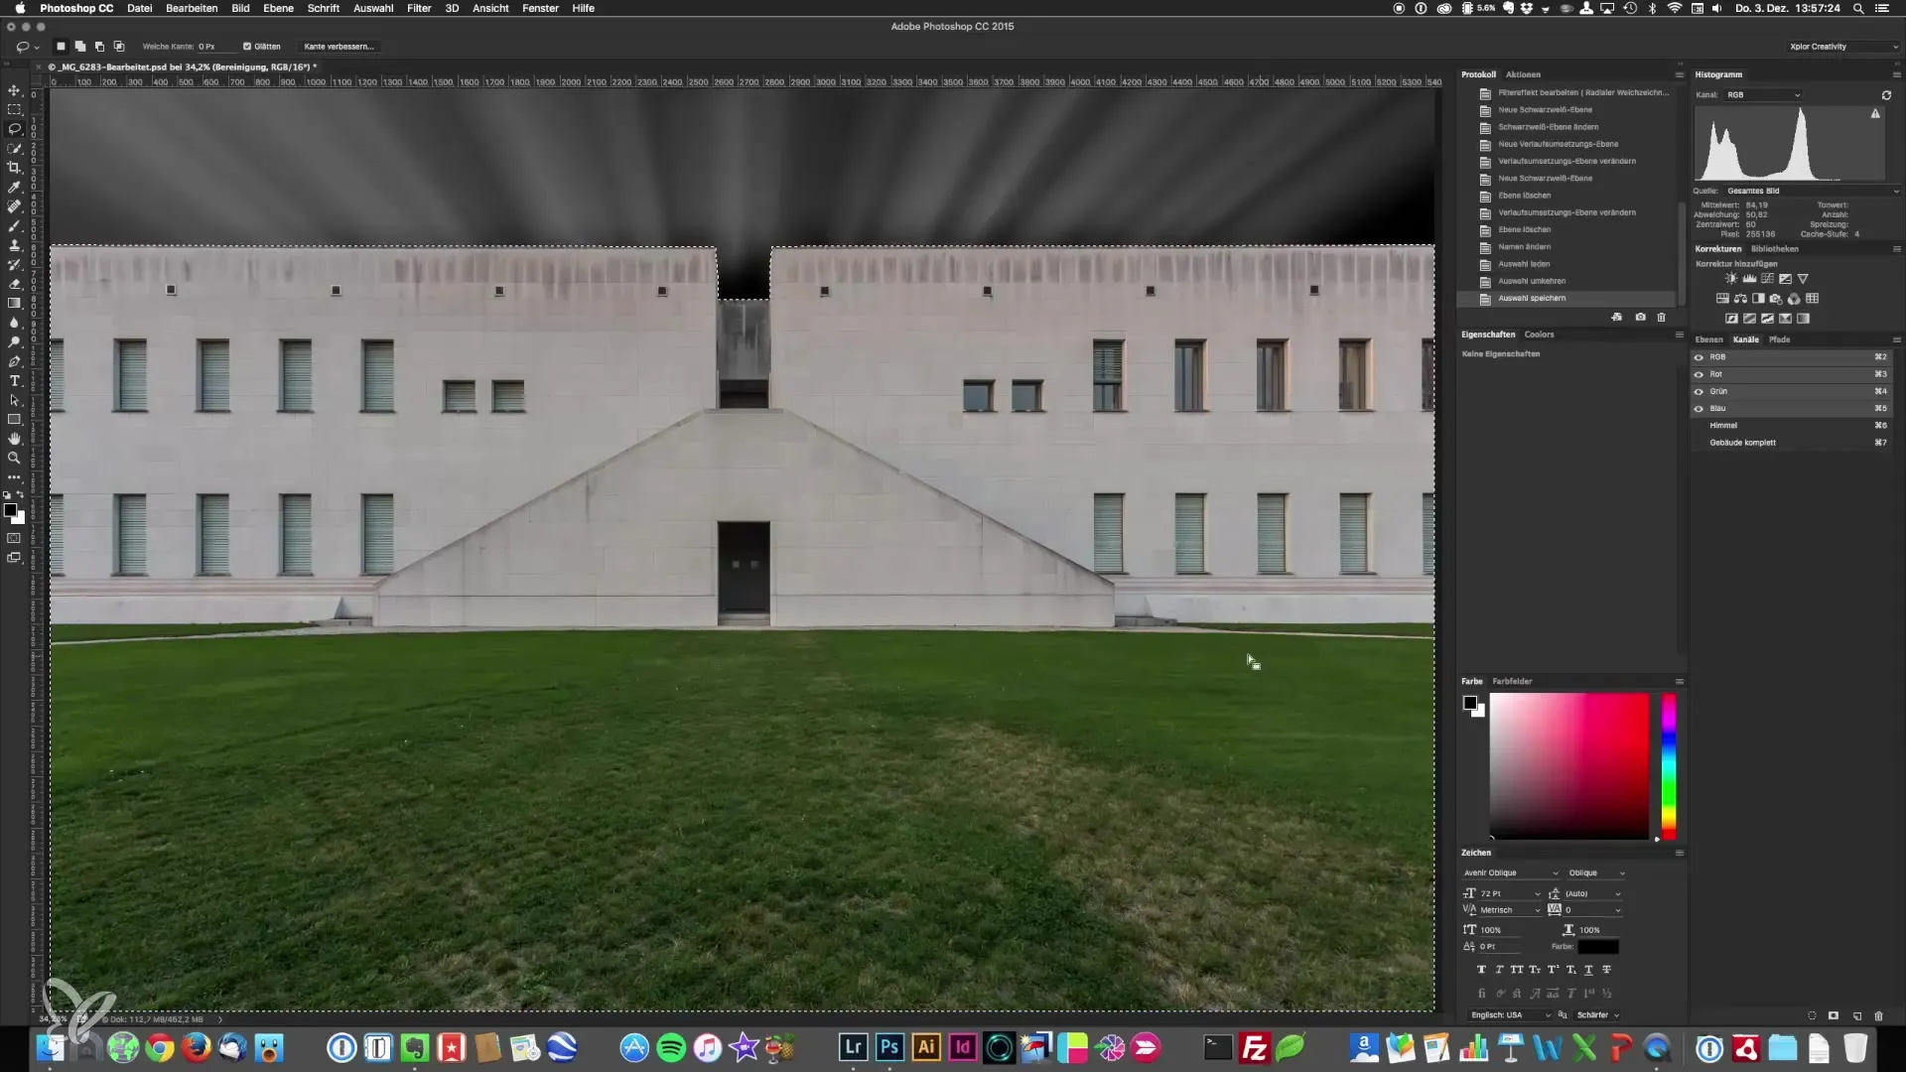Viewport: 1906px width, 1072px height.
Task: Open the Oblique font style dropdown
Action: [x=1596, y=873]
